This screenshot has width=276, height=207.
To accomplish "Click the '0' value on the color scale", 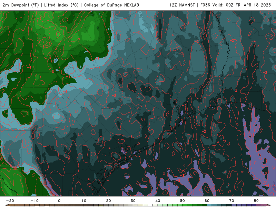I will coord(59,201).
